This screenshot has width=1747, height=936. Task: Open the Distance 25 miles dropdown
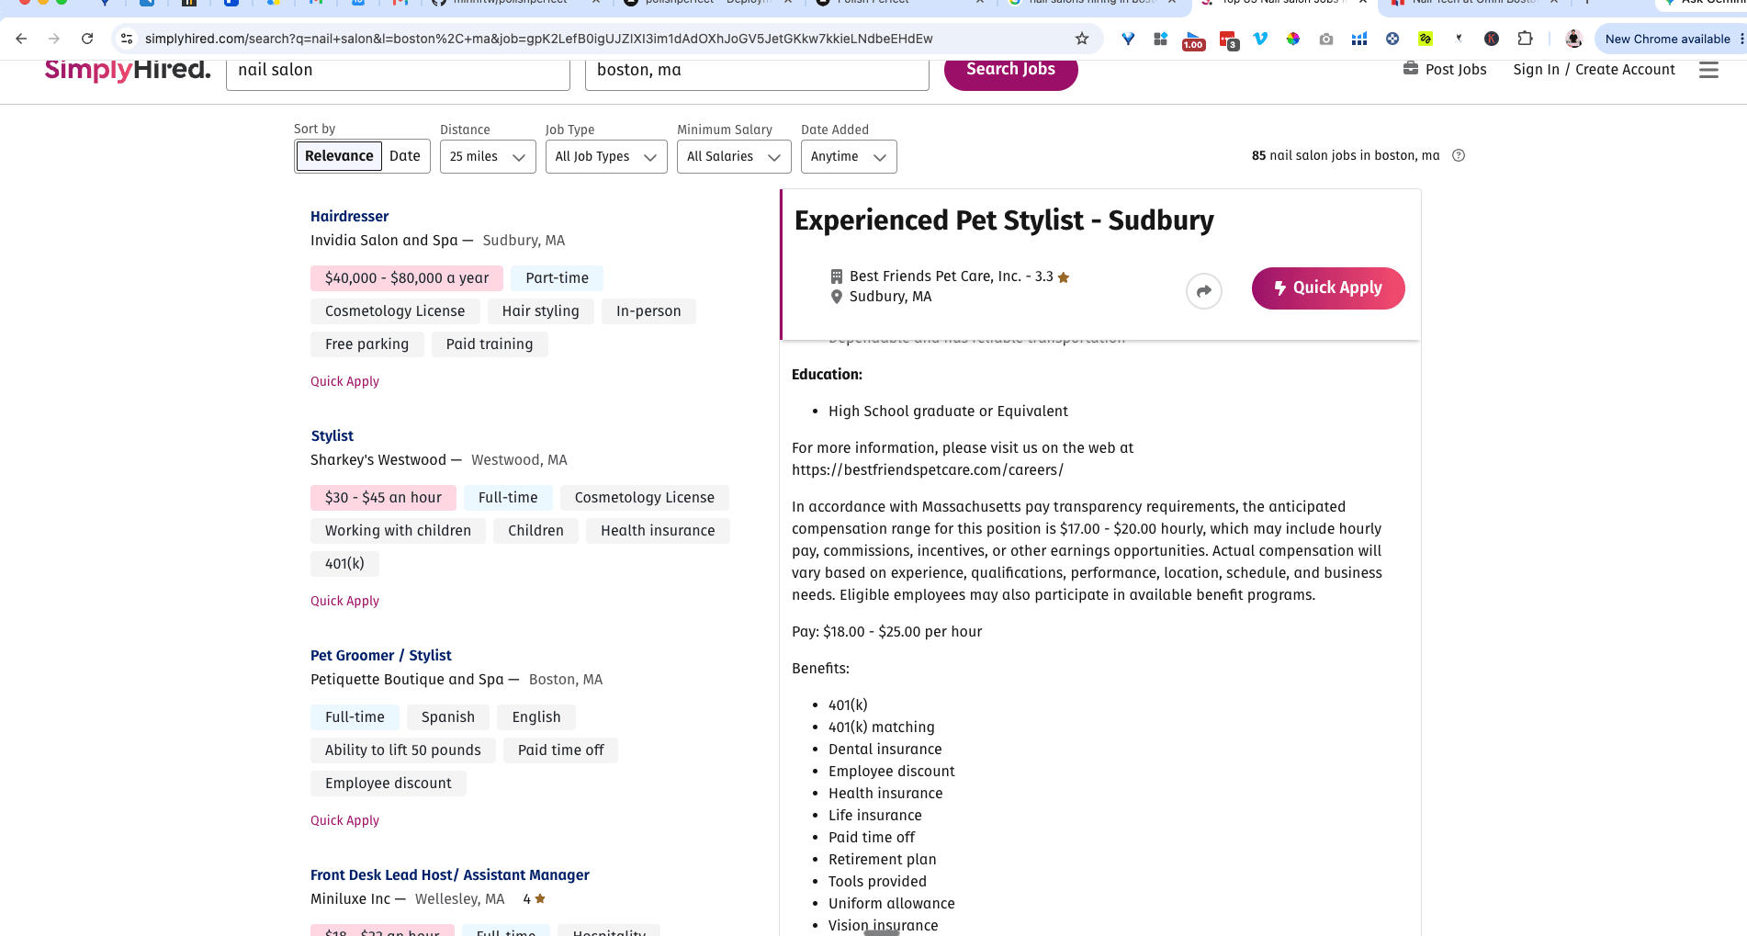[488, 156]
